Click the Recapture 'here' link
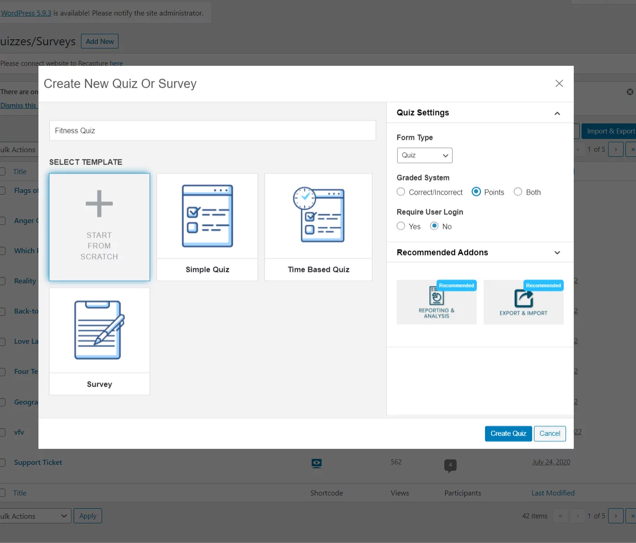 click(116, 64)
